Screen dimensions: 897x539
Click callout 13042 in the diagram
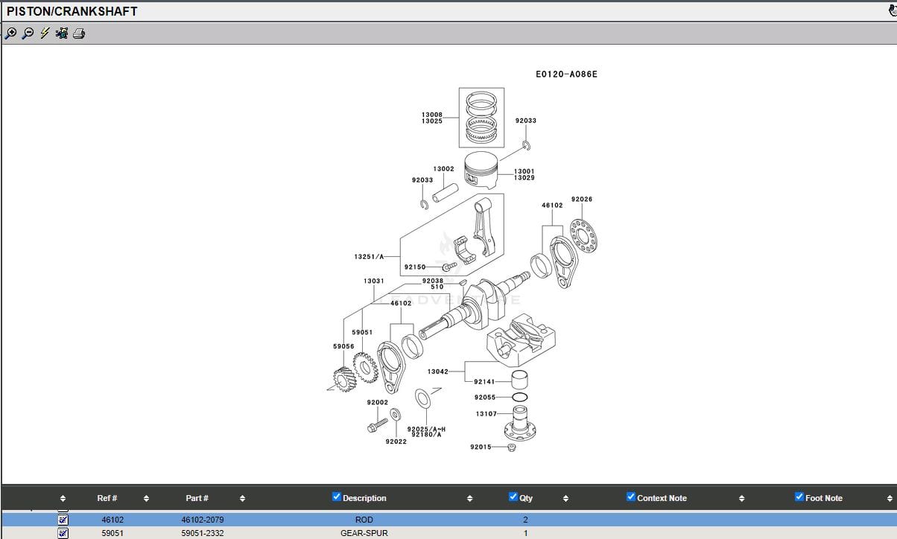[x=437, y=371]
